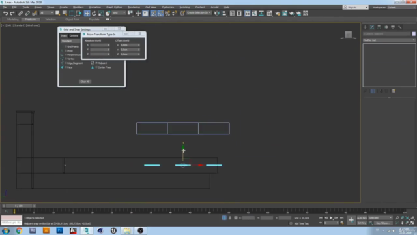Toggle the 2.5D Snaps button
417x235 pixels.
tap(154, 13)
